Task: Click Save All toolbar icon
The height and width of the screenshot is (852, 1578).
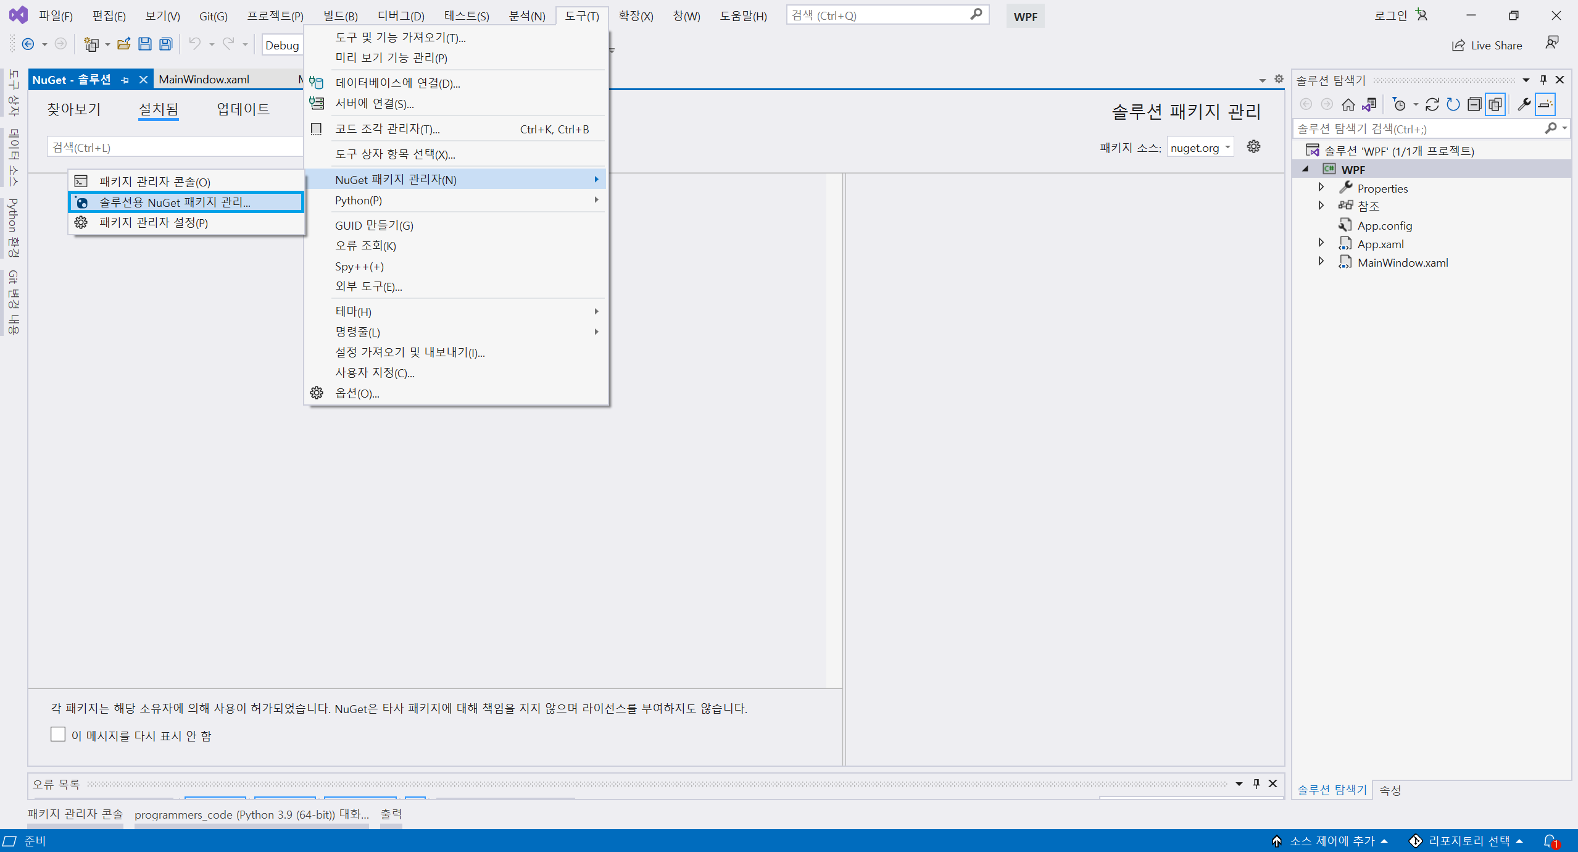Action: click(165, 44)
